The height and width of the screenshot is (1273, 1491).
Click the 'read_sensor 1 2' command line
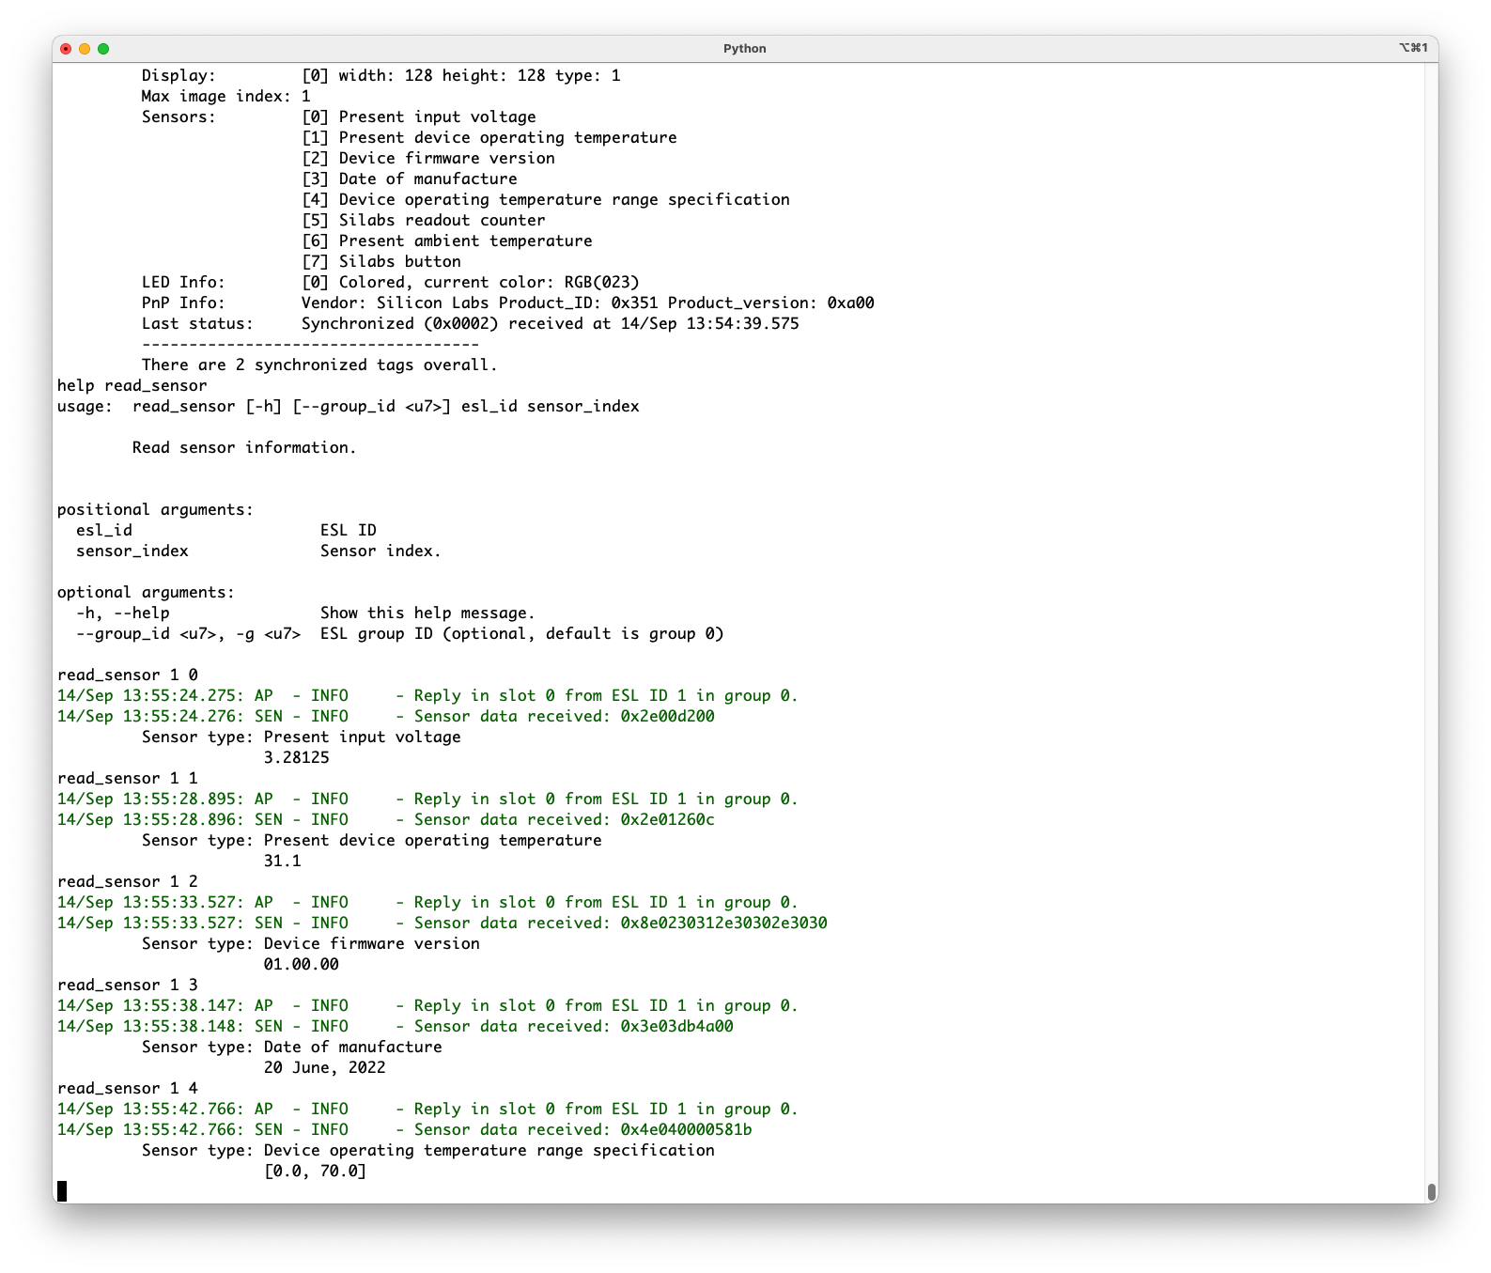click(127, 881)
